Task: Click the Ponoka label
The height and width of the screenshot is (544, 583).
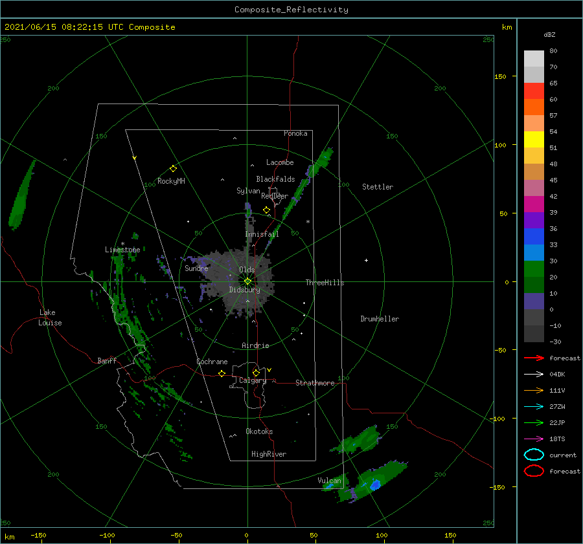Action: click(295, 133)
